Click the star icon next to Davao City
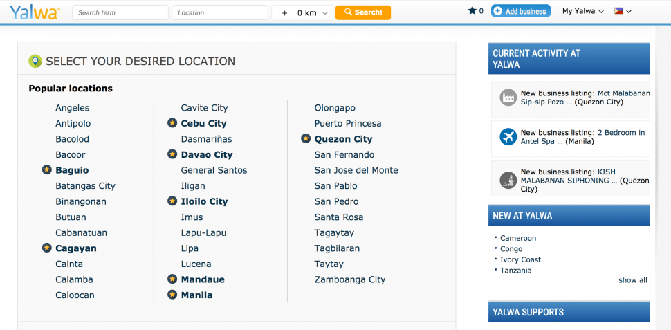 (172, 154)
